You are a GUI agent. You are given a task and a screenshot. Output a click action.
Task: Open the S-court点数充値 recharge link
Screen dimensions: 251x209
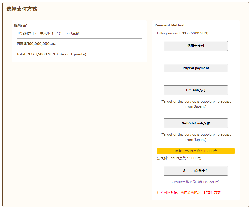(x=183, y=182)
